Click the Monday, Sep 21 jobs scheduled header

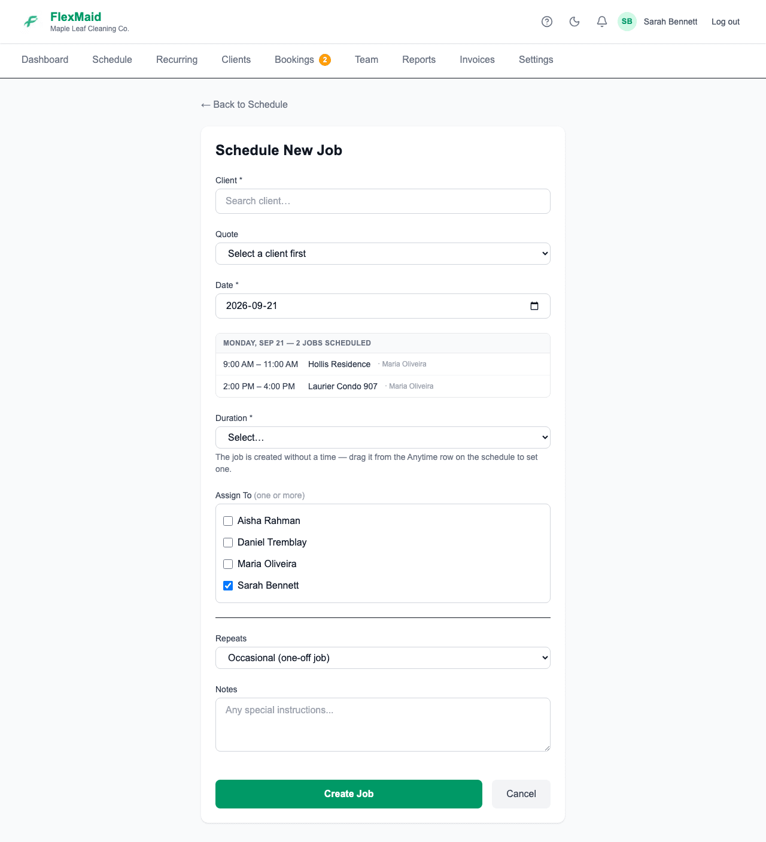(x=383, y=343)
